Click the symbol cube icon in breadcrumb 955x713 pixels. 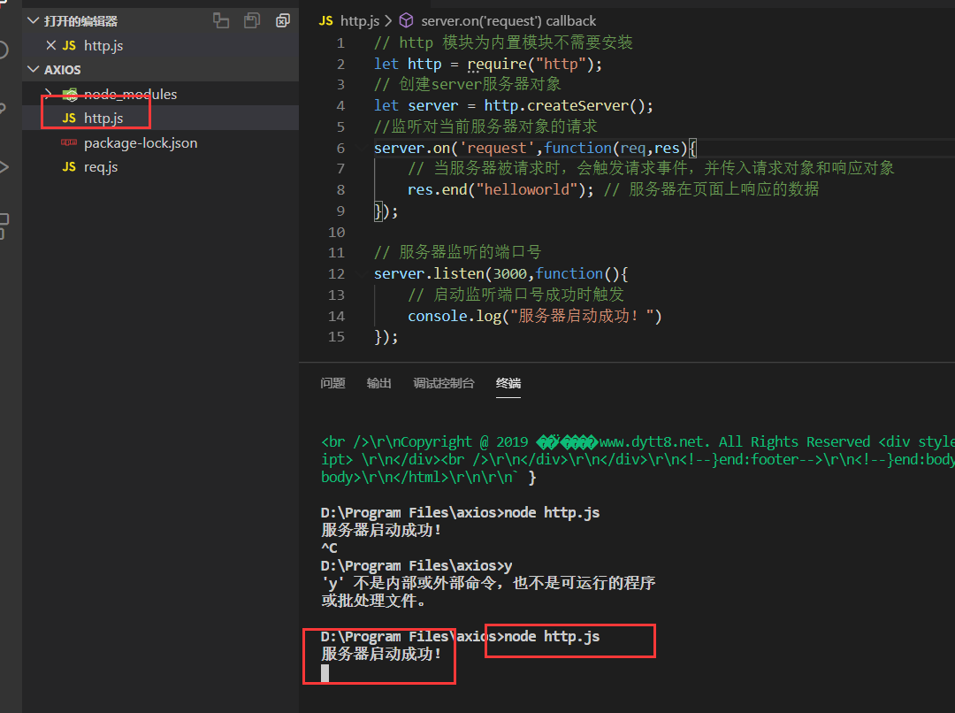pyautogui.click(x=406, y=20)
